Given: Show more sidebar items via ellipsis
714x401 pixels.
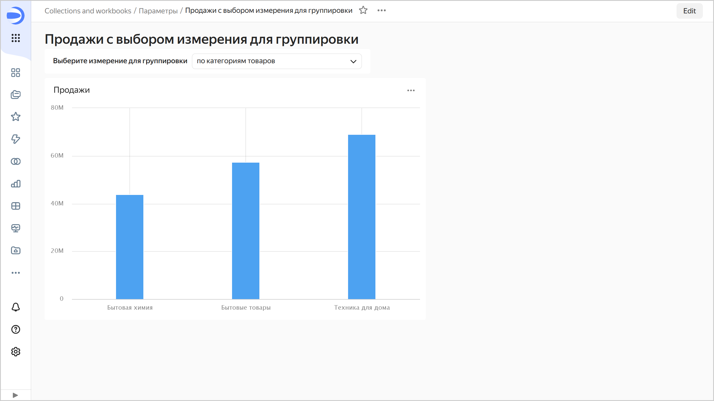Looking at the screenshot, I should tap(16, 273).
